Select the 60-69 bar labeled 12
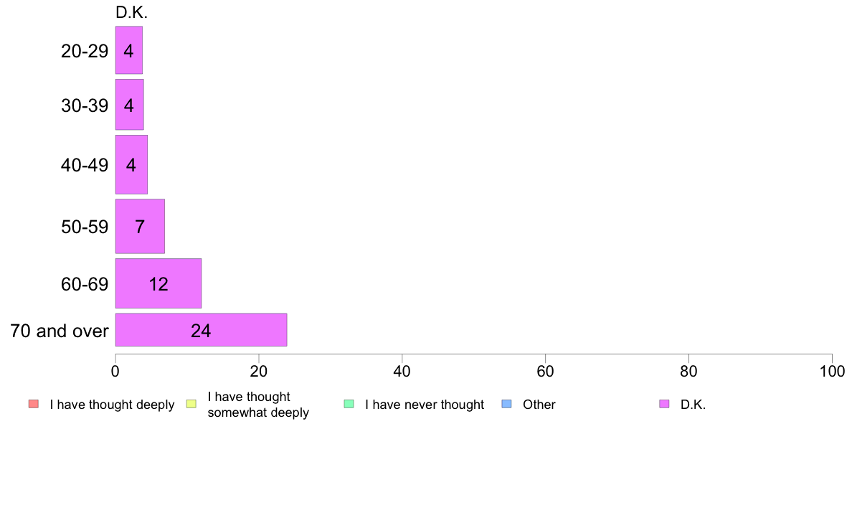 click(x=158, y=283)
